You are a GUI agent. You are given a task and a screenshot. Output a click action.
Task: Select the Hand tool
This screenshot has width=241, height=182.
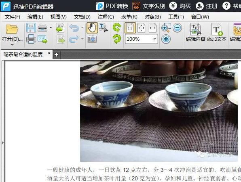pyautogui.click(x=92, y=28)
